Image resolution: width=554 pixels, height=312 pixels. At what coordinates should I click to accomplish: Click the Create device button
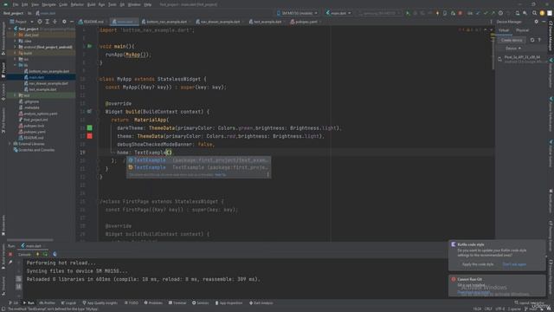point(512,40)
